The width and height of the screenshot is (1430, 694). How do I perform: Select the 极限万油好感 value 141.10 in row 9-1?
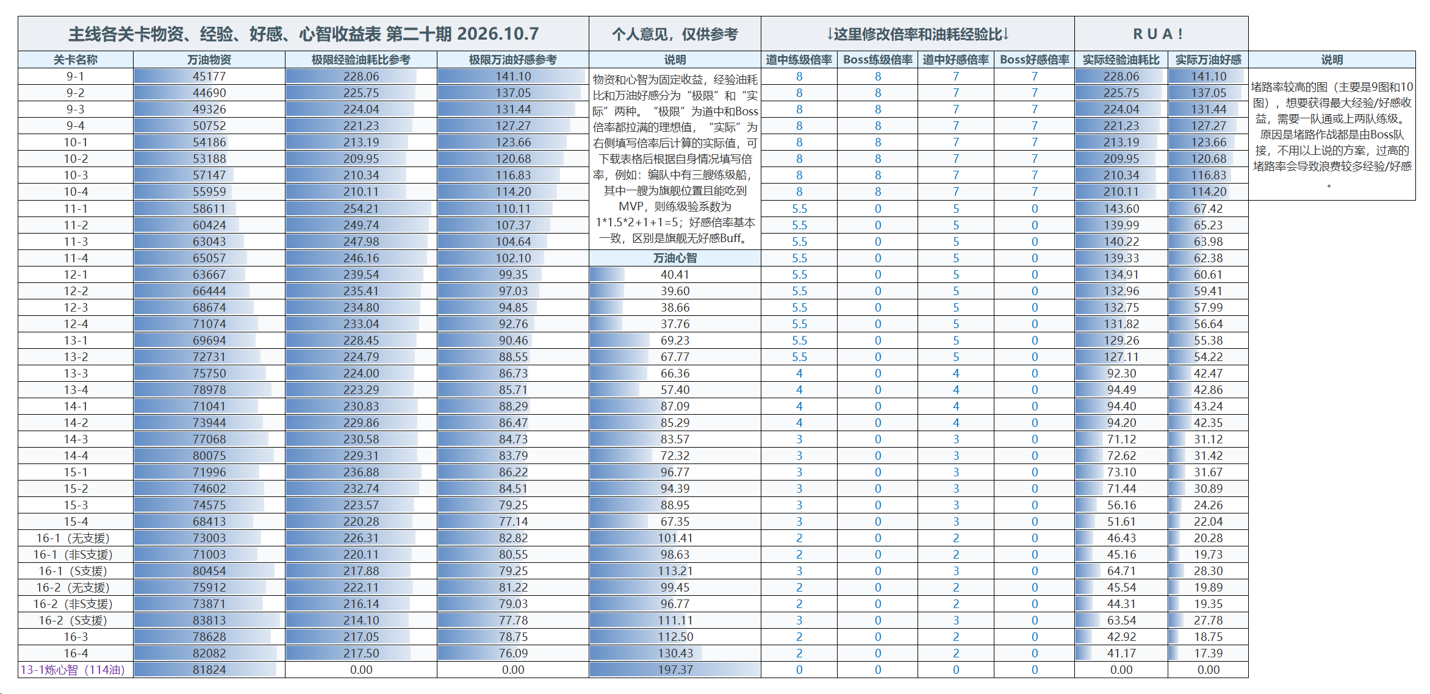[x=513, y=76]
